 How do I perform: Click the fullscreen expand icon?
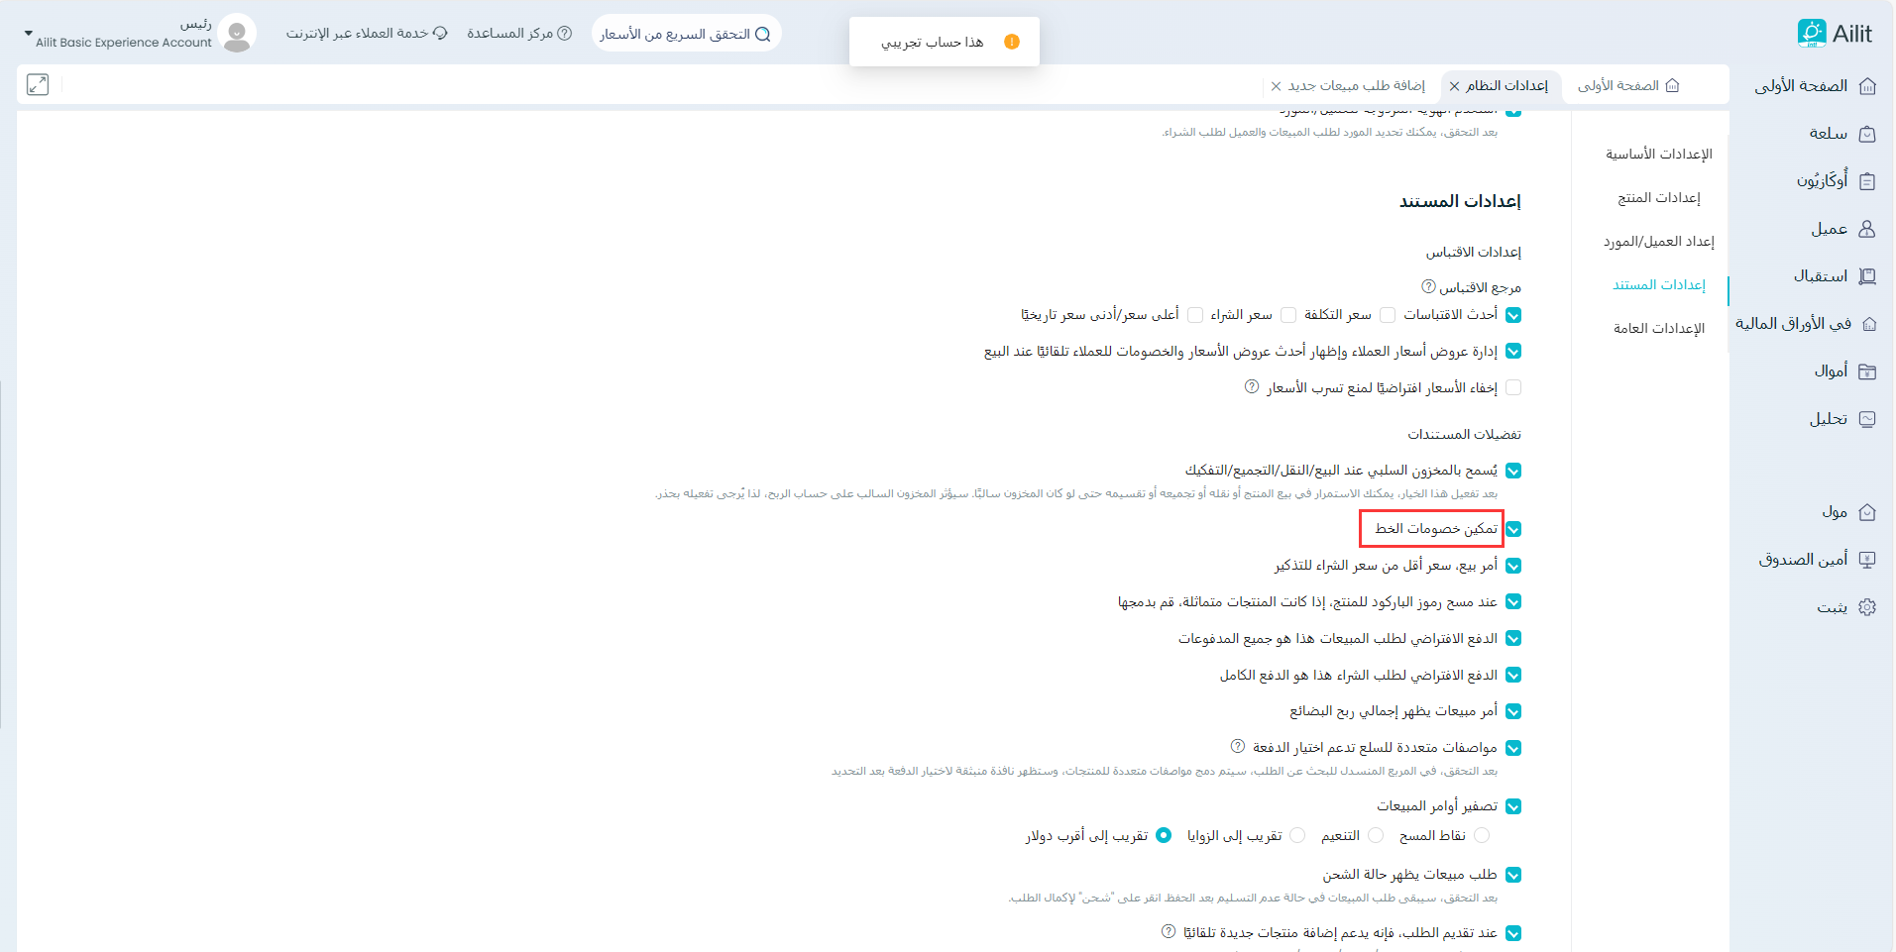point(38,85)
